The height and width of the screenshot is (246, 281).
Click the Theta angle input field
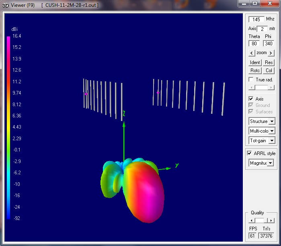254,43
